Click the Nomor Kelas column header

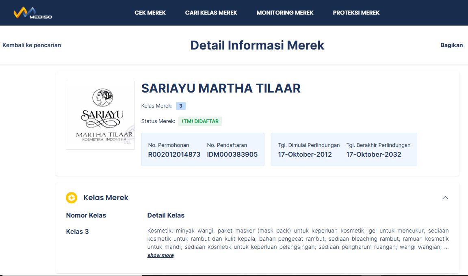click(86, 215)
